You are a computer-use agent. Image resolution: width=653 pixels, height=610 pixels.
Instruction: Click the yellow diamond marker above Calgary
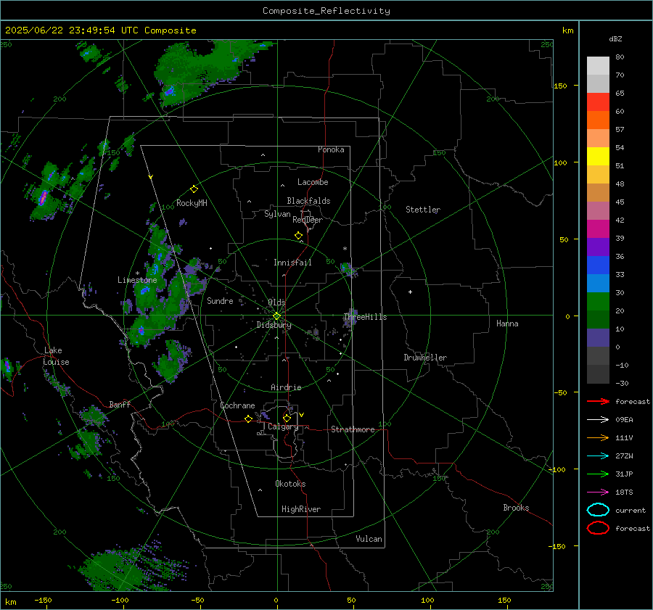[x=287, y=418]
